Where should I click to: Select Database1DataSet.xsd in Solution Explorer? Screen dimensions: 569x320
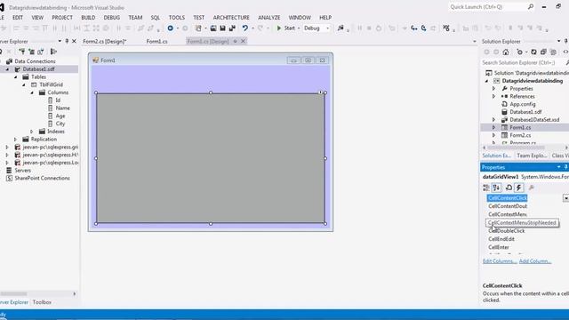[534, 120]
